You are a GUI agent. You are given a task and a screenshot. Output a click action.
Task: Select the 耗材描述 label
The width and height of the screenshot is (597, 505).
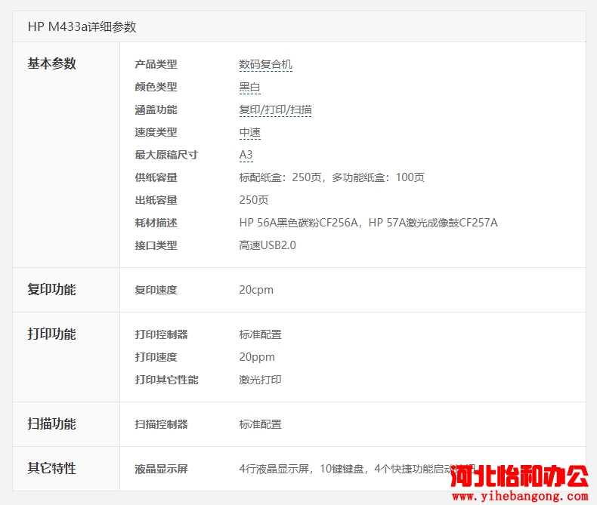tap(156, 223)
